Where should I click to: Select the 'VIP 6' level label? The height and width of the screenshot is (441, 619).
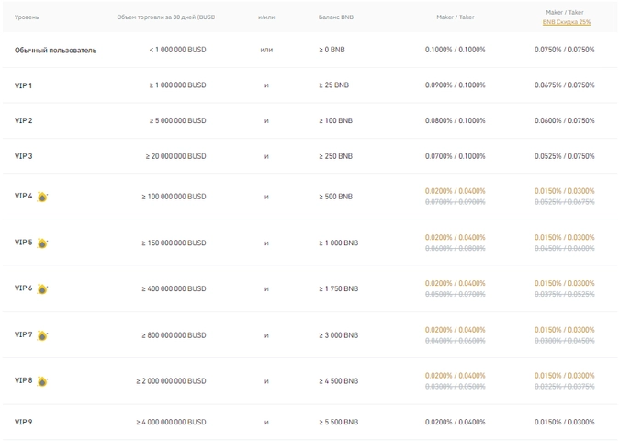23,288
